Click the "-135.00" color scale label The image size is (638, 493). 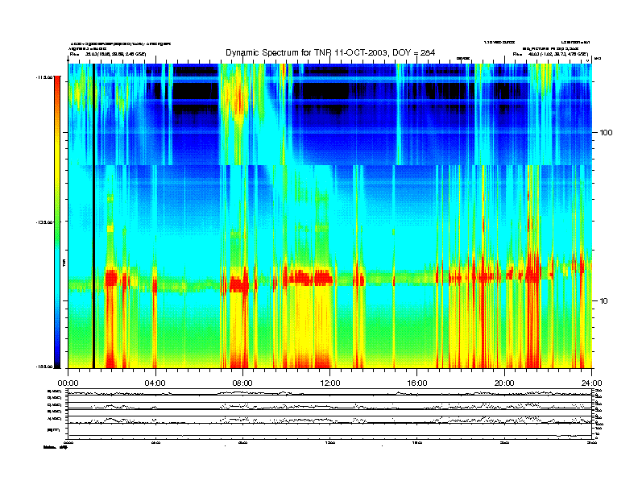pyautogui.click(x=43, y=222)
